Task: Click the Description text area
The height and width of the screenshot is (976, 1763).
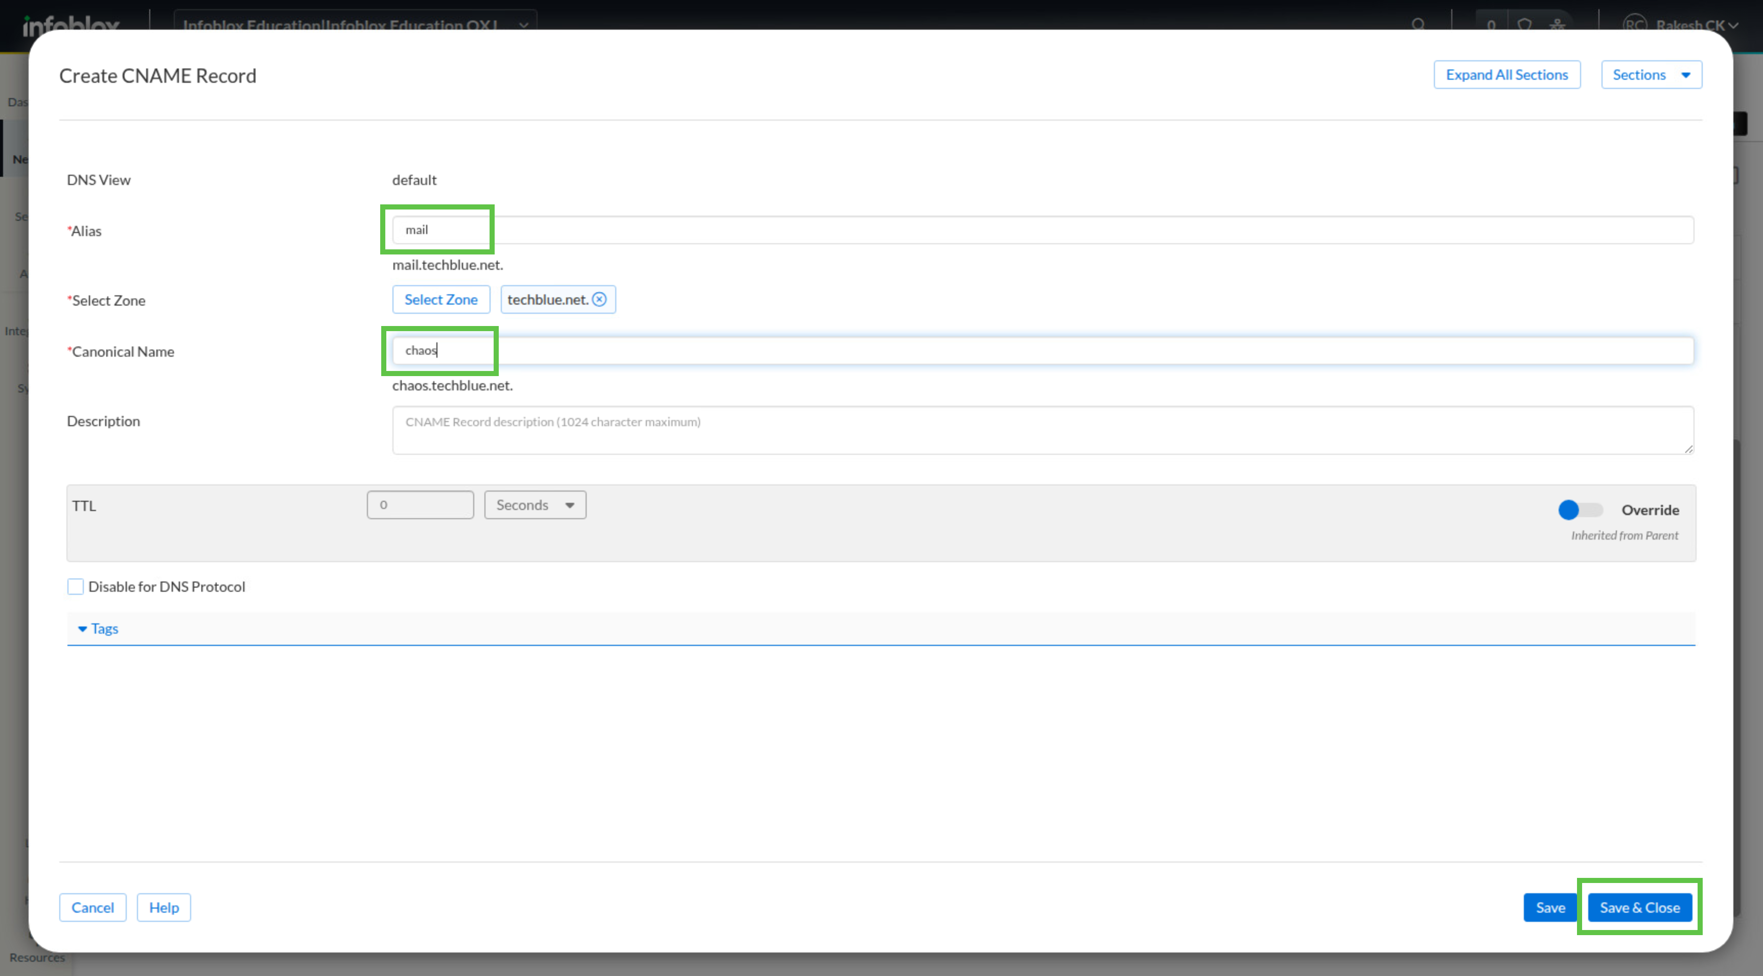Action: (x=1042, y=430)
